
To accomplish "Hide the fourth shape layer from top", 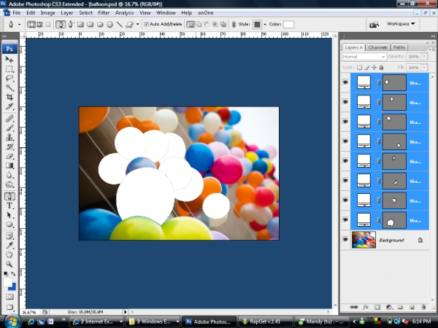I will pos(345,141).
